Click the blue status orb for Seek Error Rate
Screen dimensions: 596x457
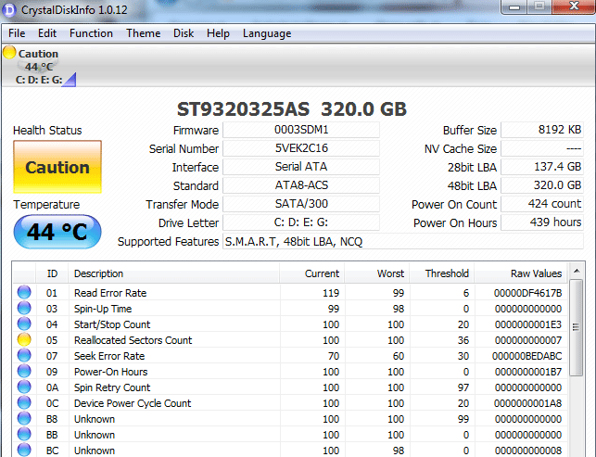[x=24, y=355]
